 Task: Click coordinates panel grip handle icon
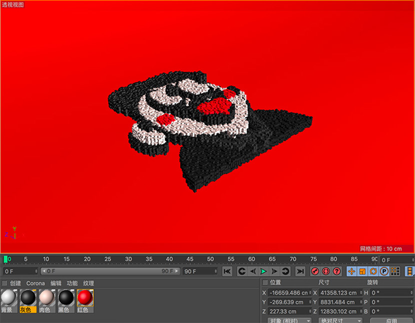265,282
